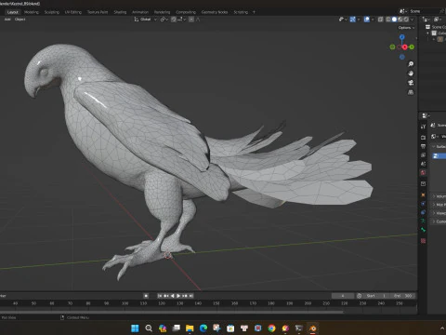Screen dimensions: 446x335
Task: Switch to the Layout workspace tab
Action: tap(13, 12)
